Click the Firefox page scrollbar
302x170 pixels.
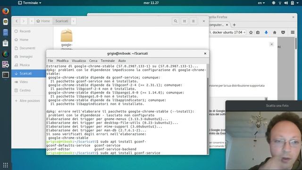(296, 43)
